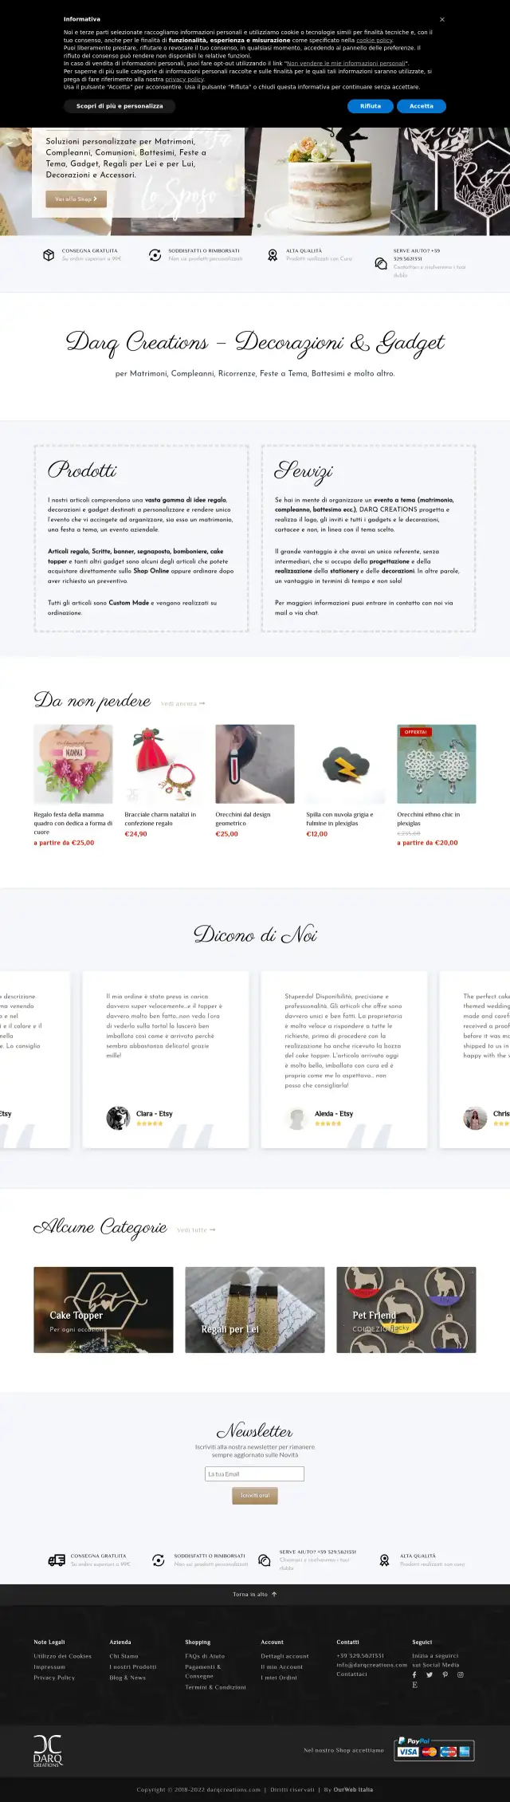The height and width of the screenshot is (1802, 510).
Task: Close the cookie notice with X icon
Action: pos(442,19)
